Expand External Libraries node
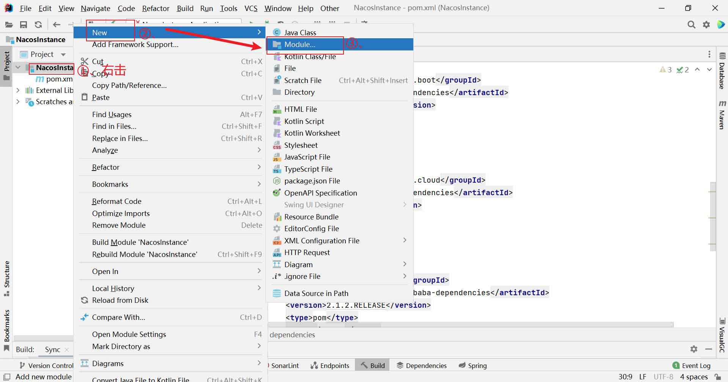 point(18,90)
